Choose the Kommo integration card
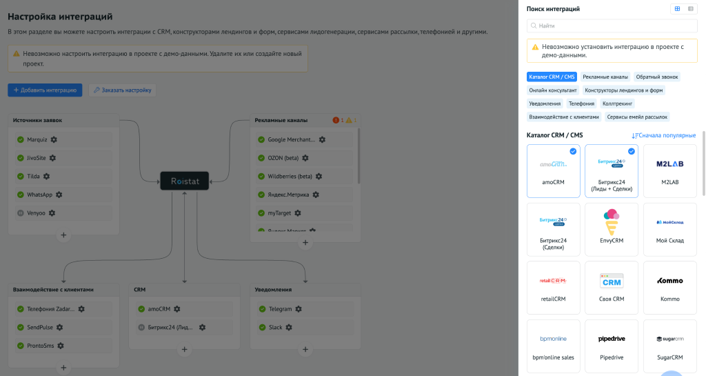This screenshot has width=706, height=376. [x=670, y=288]
